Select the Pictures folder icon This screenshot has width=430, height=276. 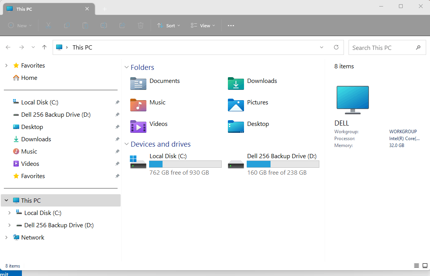tap(236, 105)
